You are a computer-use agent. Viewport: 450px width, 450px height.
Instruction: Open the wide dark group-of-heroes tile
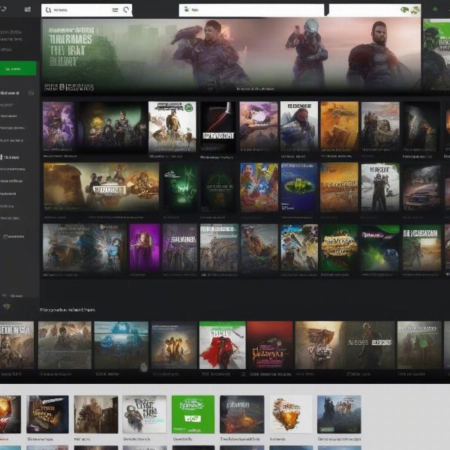click(112, 127)
